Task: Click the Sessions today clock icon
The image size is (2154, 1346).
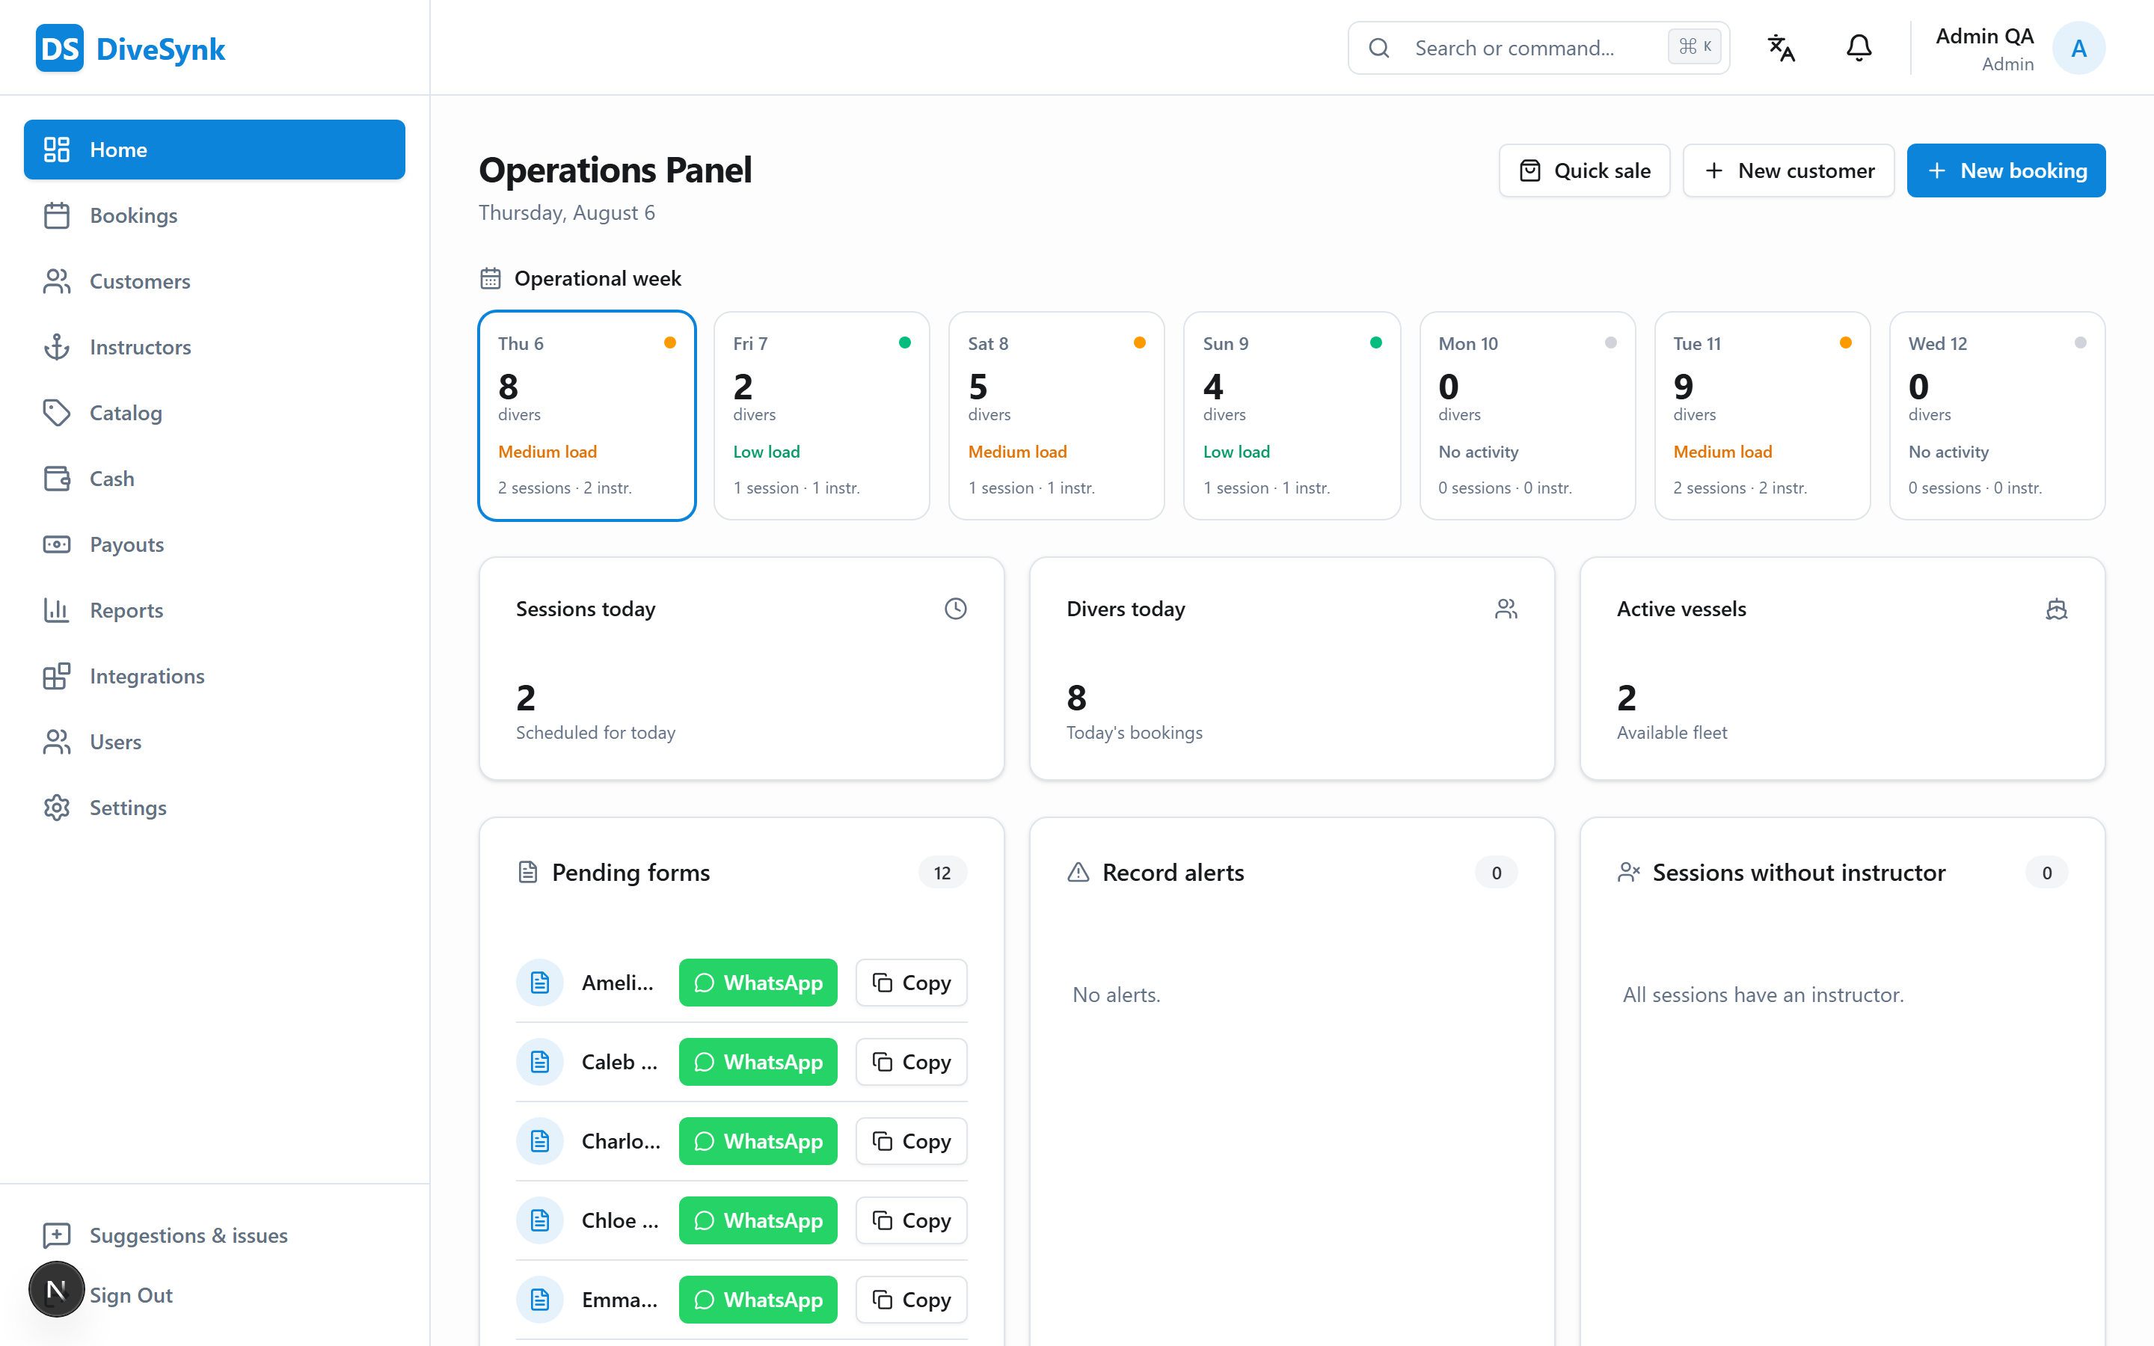Action: click(x=955, y=609)
